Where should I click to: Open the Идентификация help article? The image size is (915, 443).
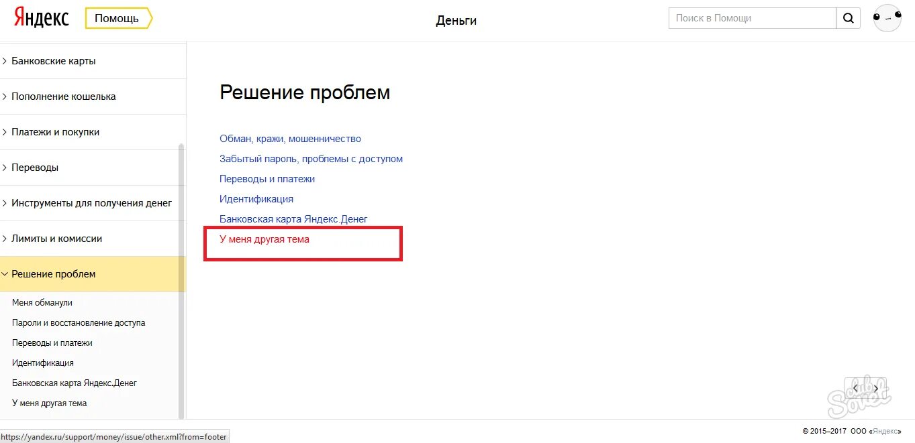point(256,198)
